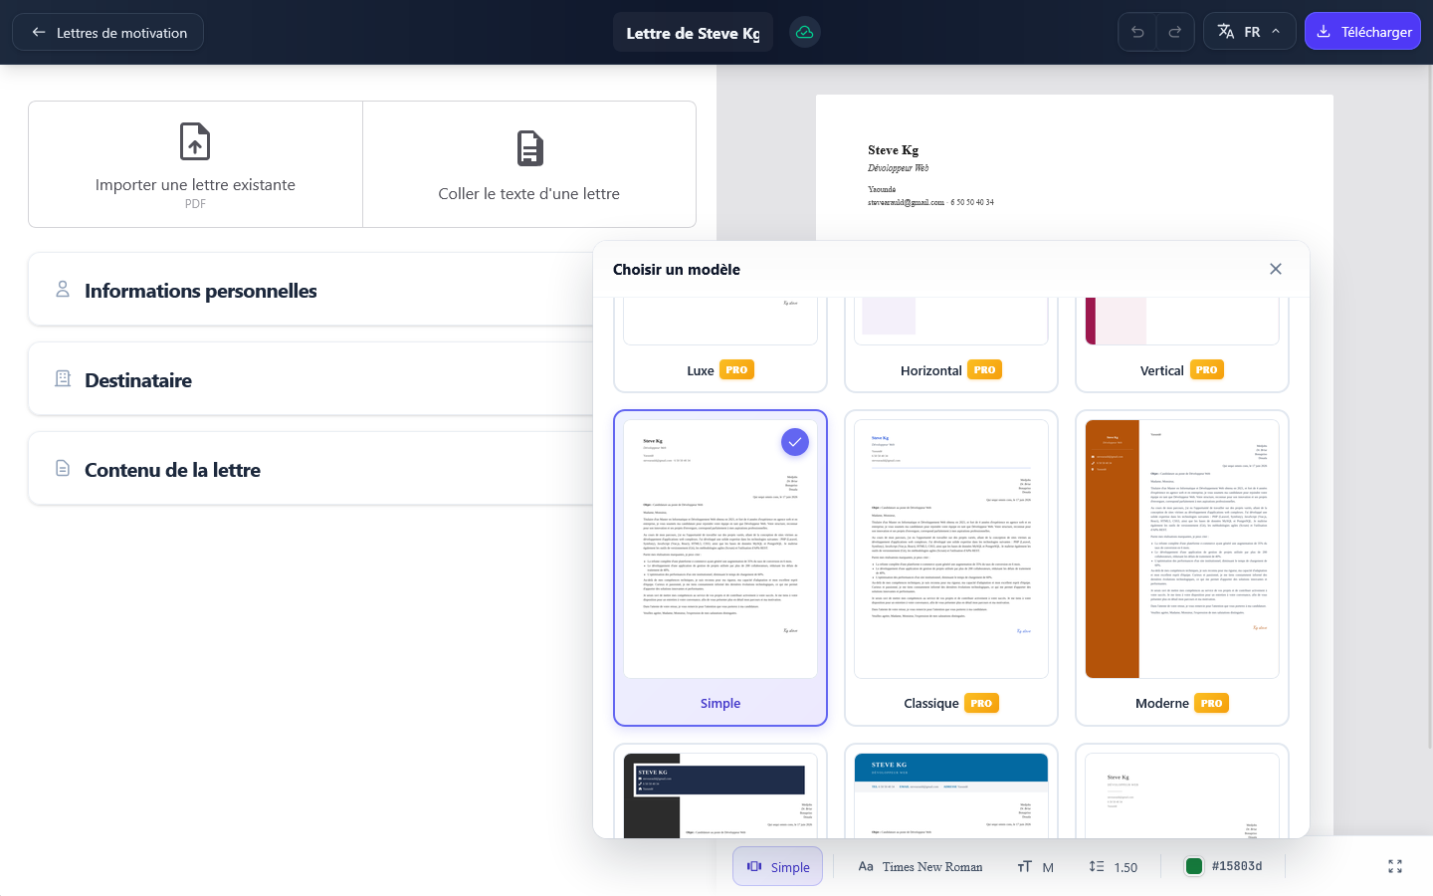Open the green #15803d color picker
Image resolution: width=1433 pixels, height=896 pixels.
(1224, 866)
